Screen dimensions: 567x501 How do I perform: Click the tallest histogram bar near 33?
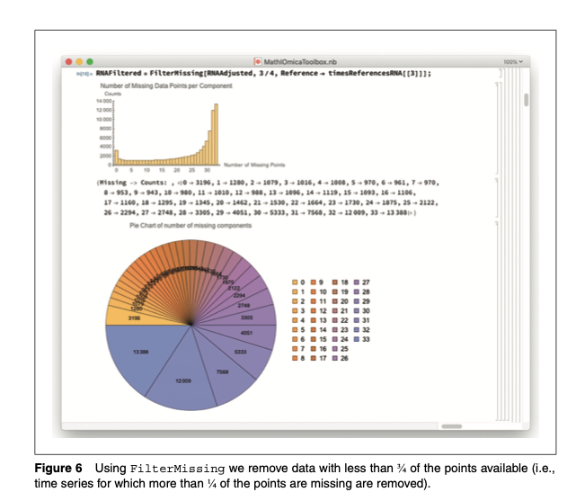217,134
